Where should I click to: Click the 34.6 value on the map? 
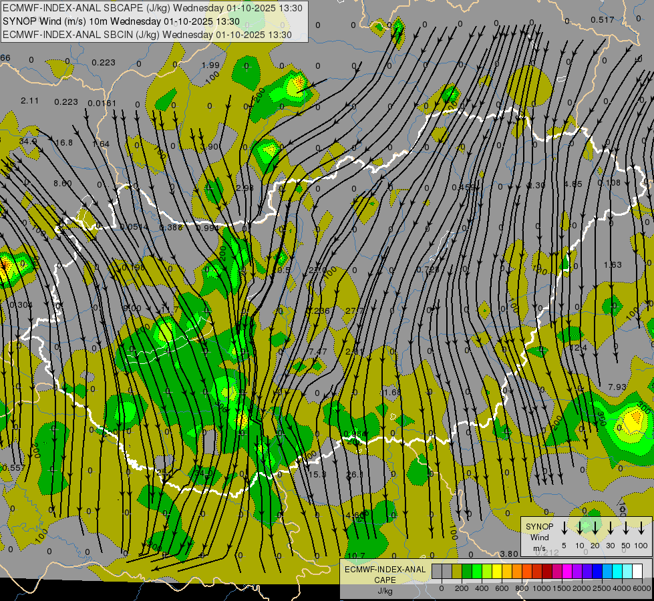coord(27,142)
